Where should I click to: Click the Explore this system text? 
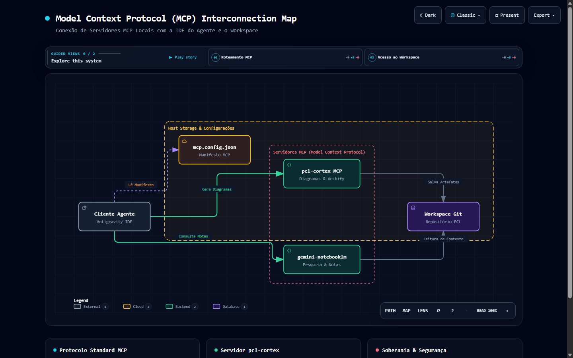[76, 61]
